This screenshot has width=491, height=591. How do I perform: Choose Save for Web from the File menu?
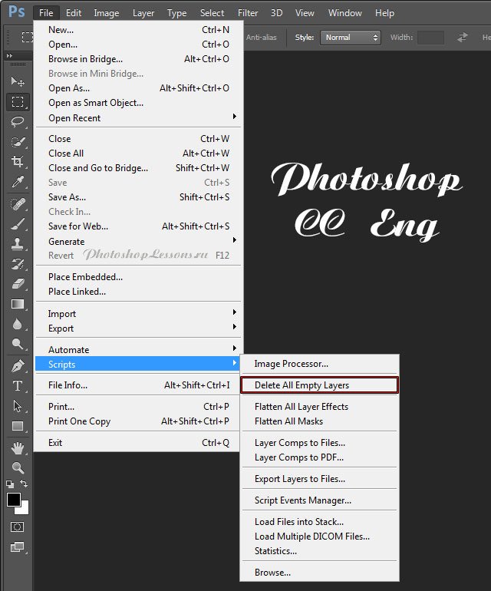pos(78,226)
